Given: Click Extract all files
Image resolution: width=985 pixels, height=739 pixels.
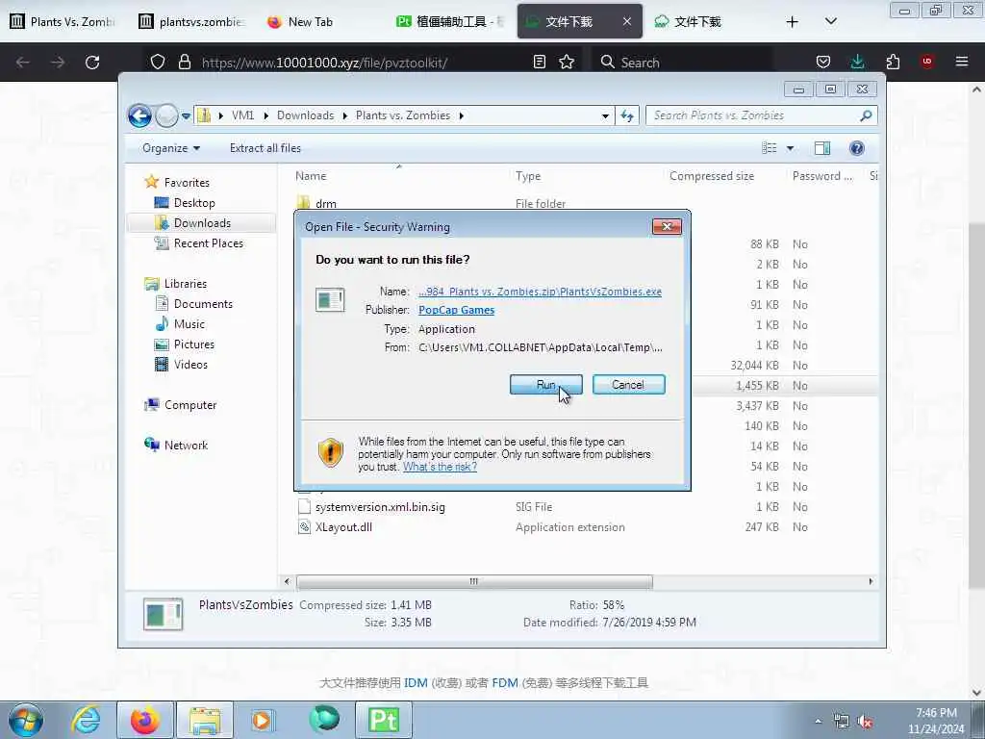Looking at the screenshot, I should pos(265,148).
